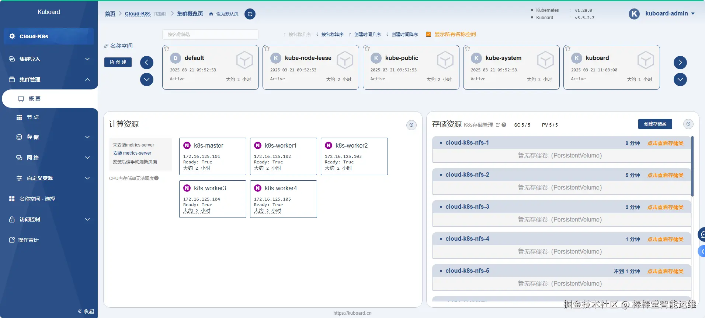
Task: Star the kuboard namespace card
Action: 568,48
